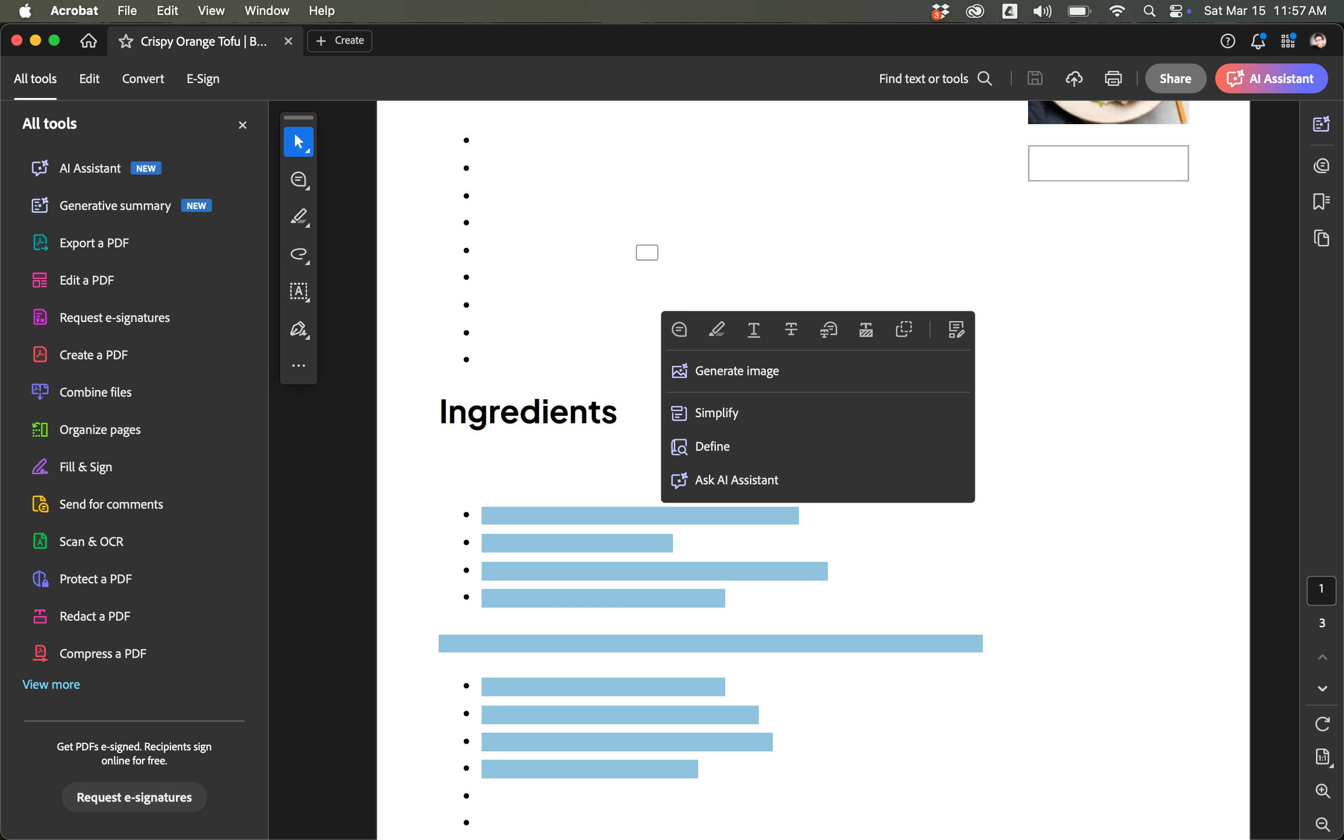Close the All tools panel
The height and width of the screenshot is (840, 1344).
tap(242, 125)
